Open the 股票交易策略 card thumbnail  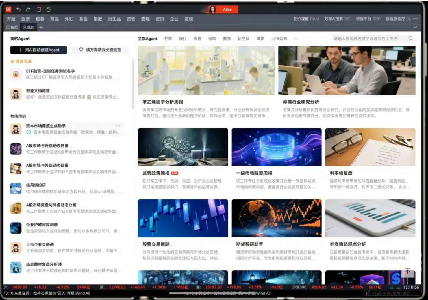pos(183,218)
